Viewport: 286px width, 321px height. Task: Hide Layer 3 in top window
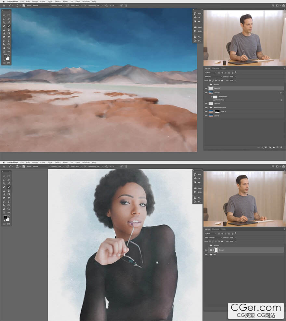point(206,112)
